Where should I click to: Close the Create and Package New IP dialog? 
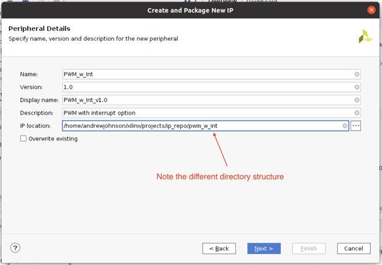coord(372,10)
